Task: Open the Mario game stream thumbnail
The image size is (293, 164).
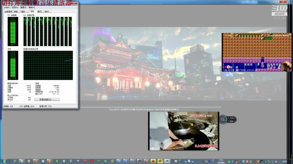Action: (256, 52)
